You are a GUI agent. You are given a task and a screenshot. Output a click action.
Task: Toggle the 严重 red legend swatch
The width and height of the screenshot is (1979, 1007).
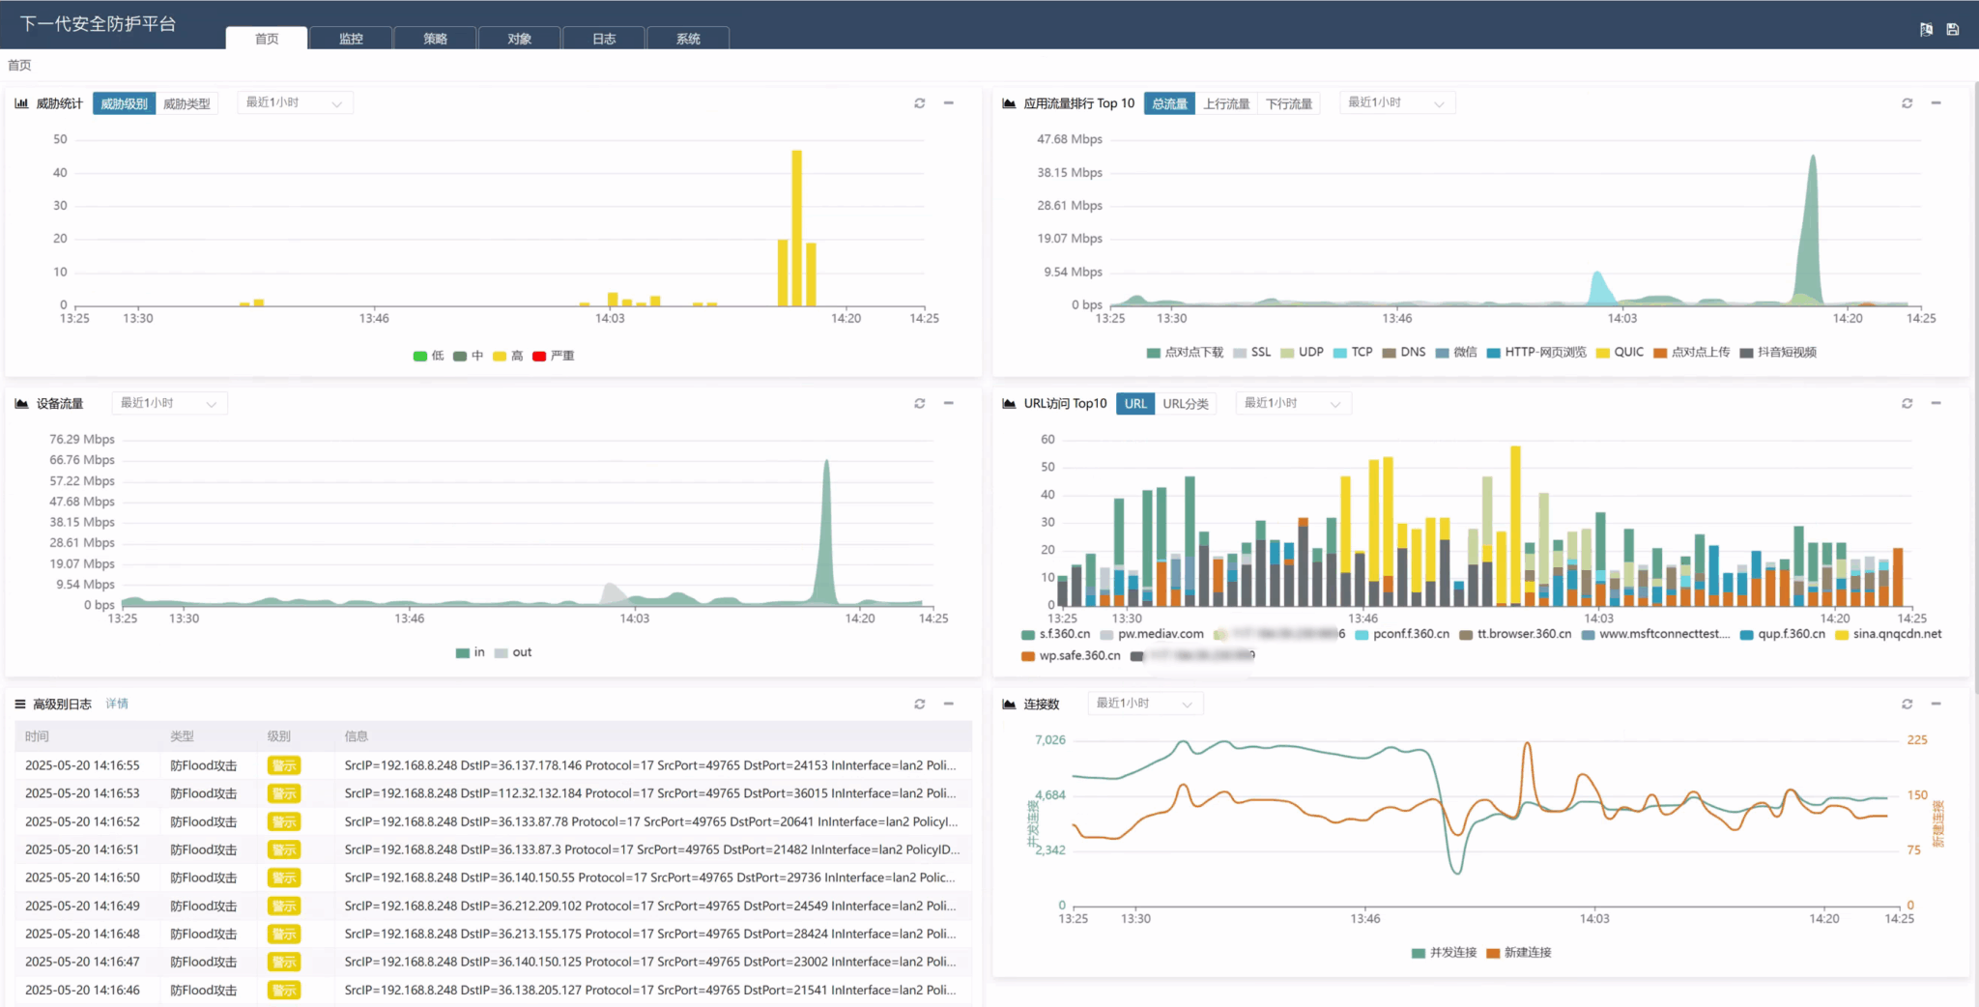coord(539,356)
